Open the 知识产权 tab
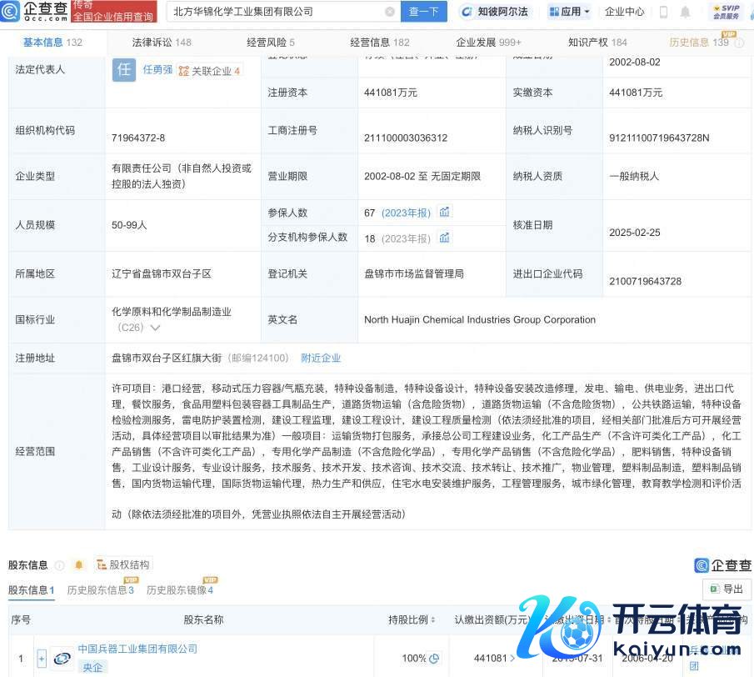This screenshot has width=754, height=677. (x=597, y=42)
